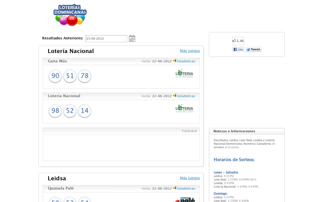Click the Lotería Nacional logo beside Gana Más
The height and width of the screenshot is (202, 323).
pyautogui.click(x=184, y=73)
